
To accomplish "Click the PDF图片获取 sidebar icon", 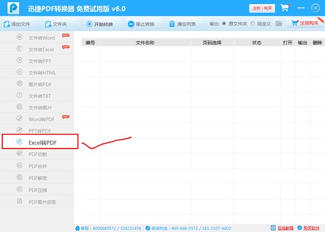I will [x=19, y=201].
